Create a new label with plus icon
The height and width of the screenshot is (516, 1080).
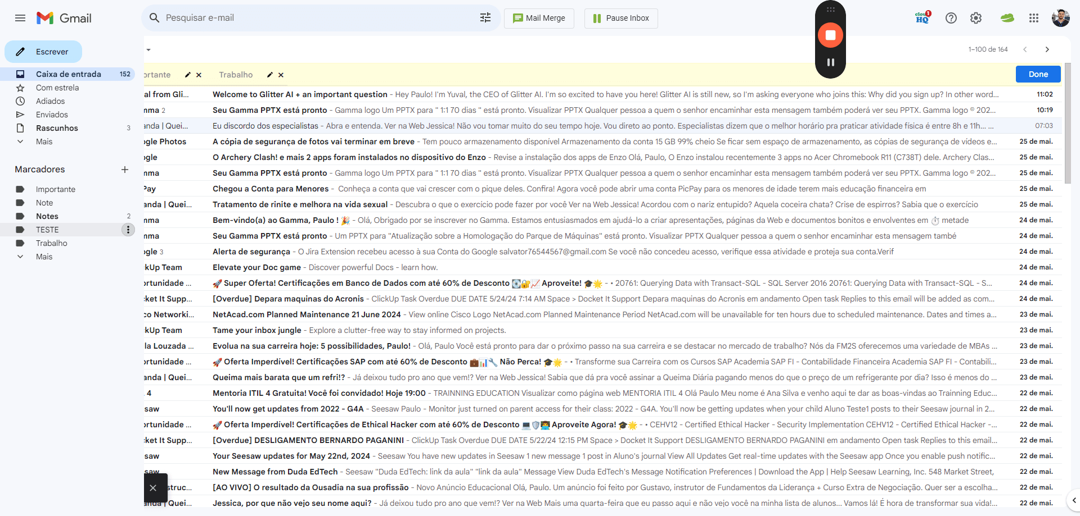125,170
